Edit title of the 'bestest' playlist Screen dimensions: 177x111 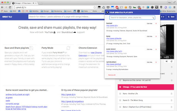point(150,24)
